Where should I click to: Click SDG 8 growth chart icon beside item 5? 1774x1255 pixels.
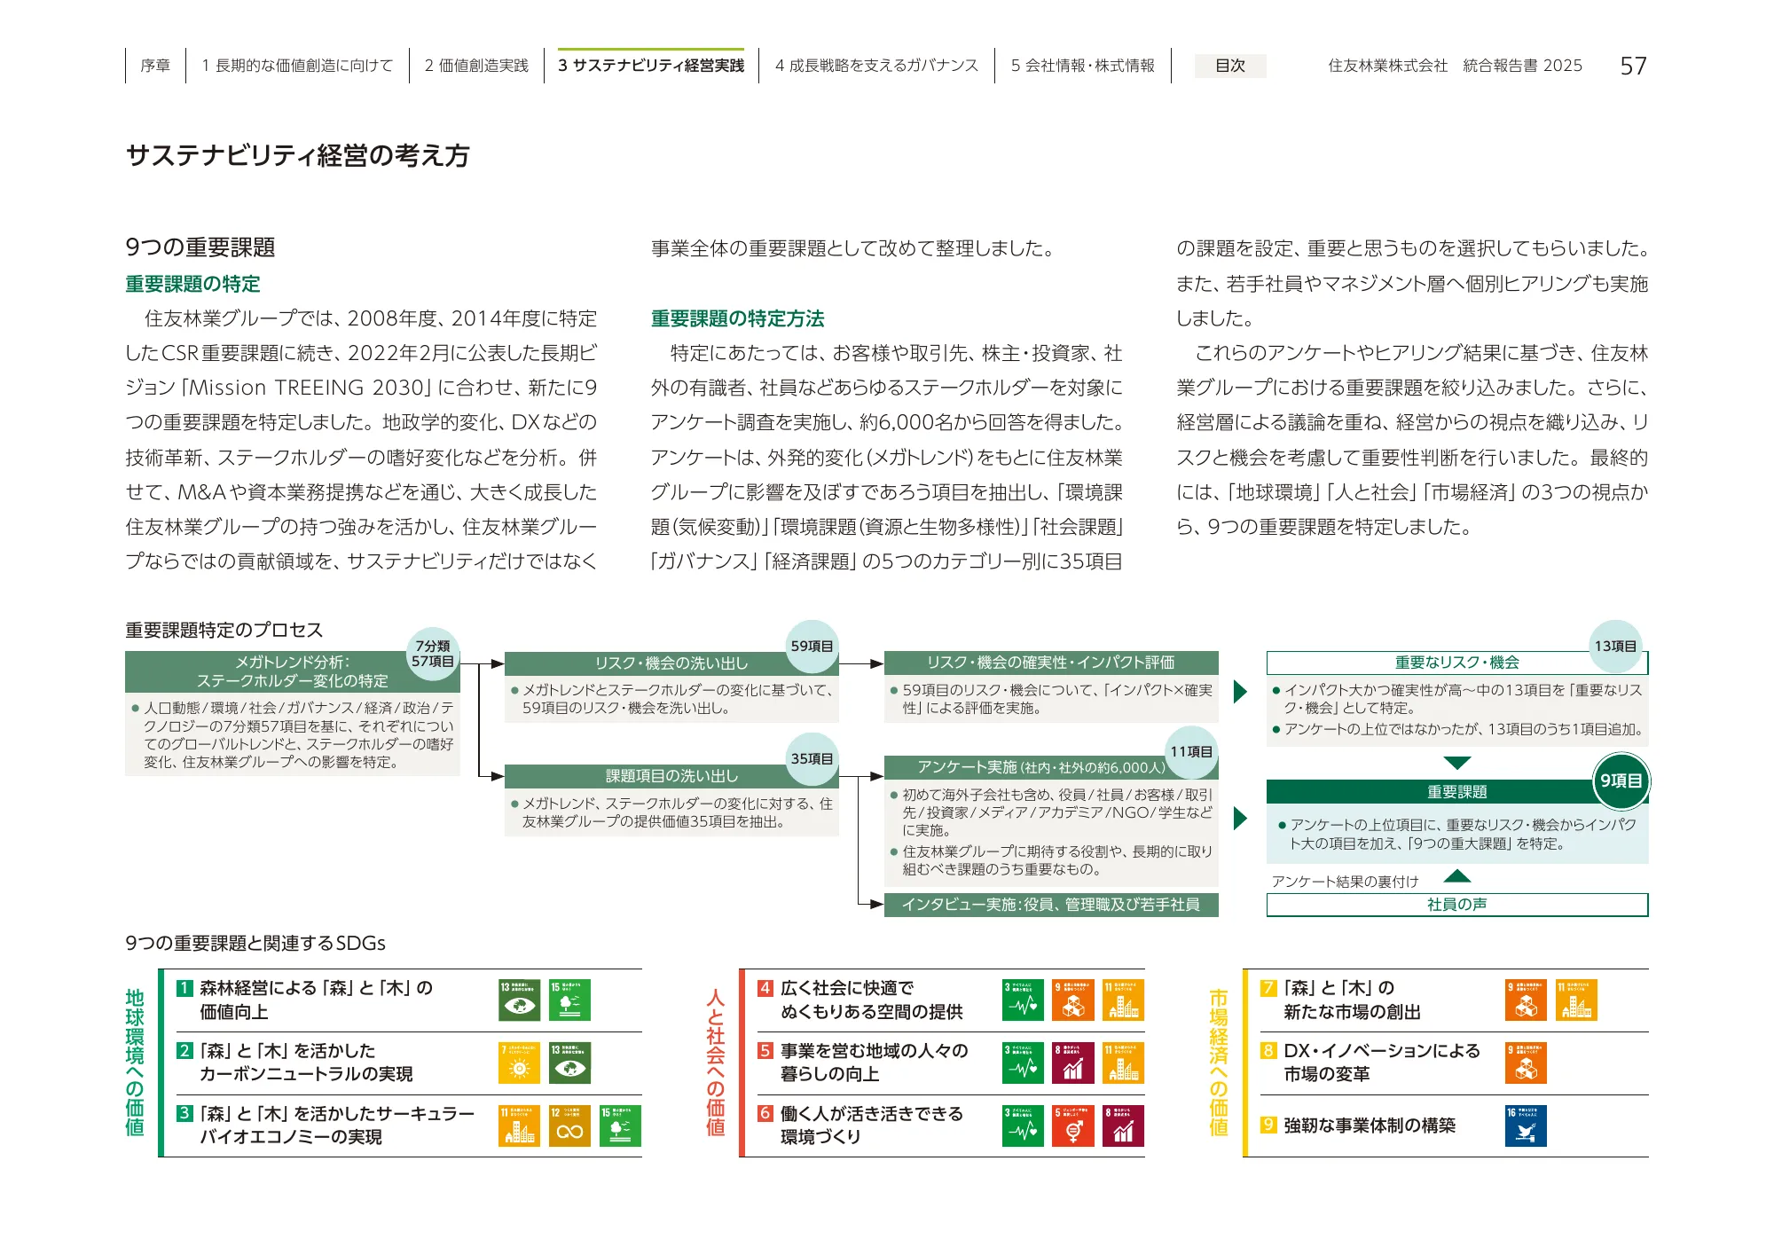point(1072,1063)
